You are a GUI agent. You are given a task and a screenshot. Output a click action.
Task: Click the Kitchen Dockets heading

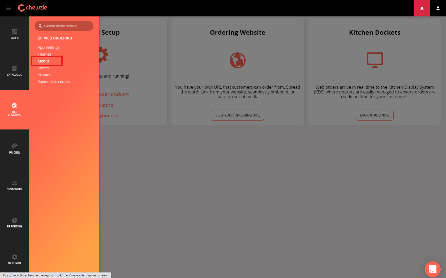(375, 32)
